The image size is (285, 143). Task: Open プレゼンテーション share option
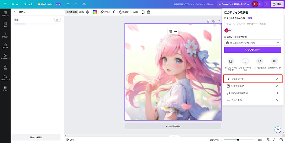click(x=245, y=64)
